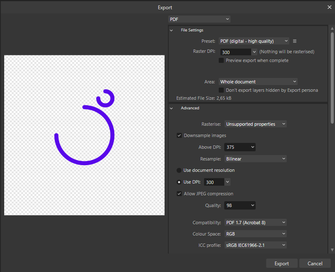Open the Rasterise dropdown
This screenshot has width=335, height=272.
click(x=255, y=124)
